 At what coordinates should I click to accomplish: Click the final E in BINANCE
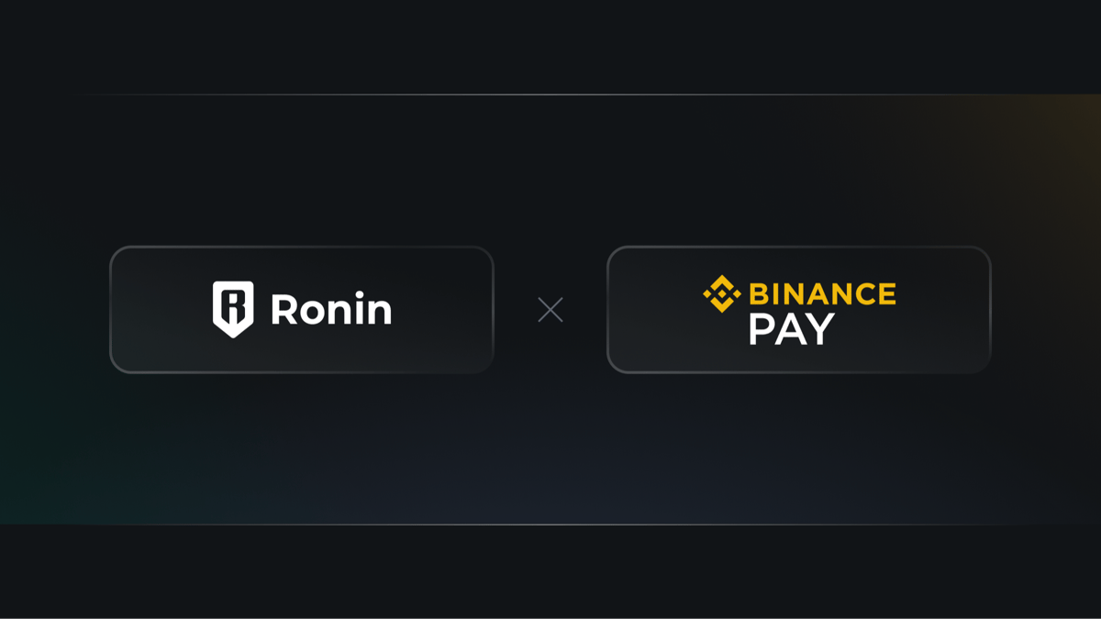(886, 293)
